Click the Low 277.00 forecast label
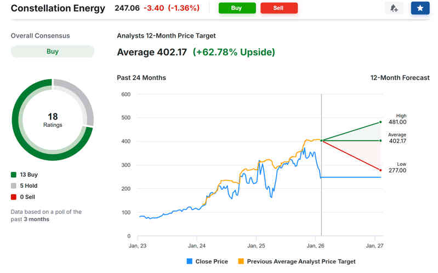This screenshot has height=273, width=438. click(401, 167)
